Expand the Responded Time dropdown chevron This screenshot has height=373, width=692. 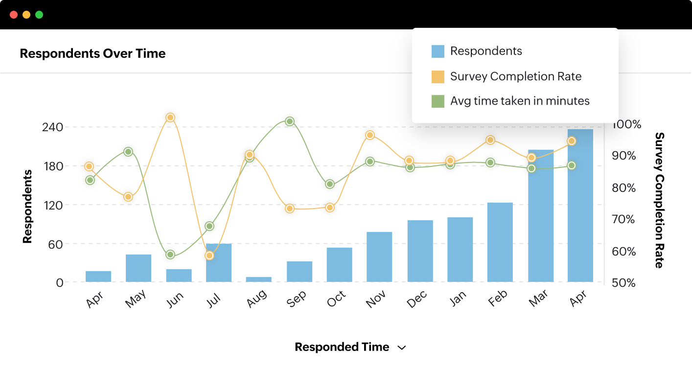pos(402,348)
